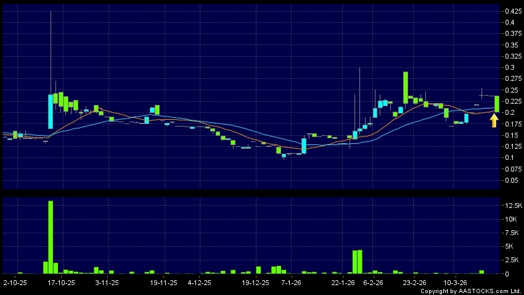
Task: Click the 23-2-26 date label
Action: [414, 283]
